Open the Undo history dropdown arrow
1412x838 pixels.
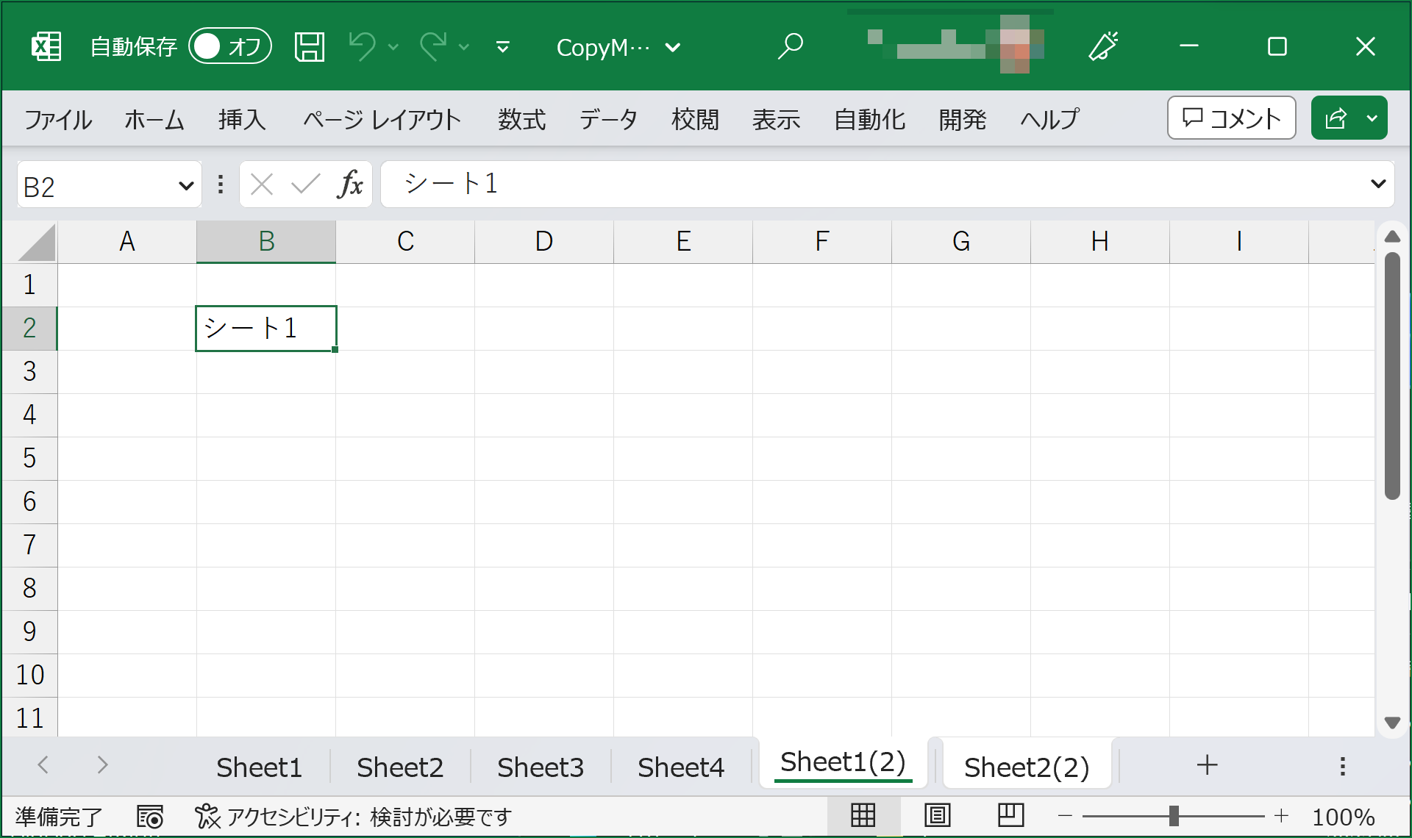[393, 47]
